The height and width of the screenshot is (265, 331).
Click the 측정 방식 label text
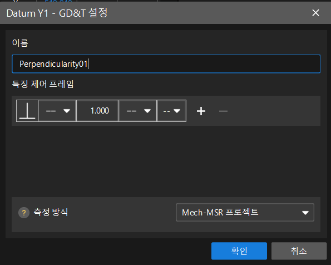[51, 212]
